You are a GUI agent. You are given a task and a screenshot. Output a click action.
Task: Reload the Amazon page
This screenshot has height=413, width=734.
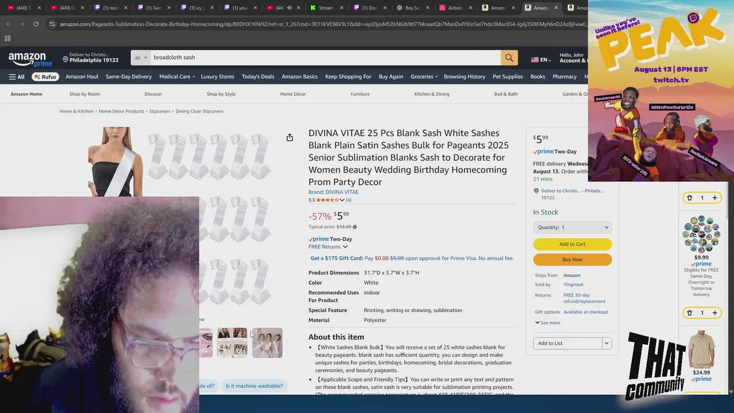tap(36, 24)
